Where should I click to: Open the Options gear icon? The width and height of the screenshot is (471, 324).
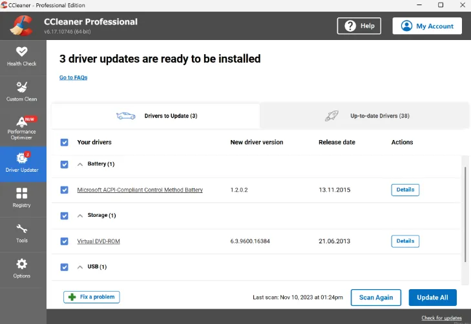click(21, 264)
